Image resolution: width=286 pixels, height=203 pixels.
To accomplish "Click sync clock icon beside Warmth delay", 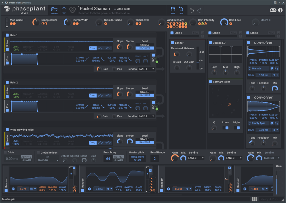I will click(273, 75).
